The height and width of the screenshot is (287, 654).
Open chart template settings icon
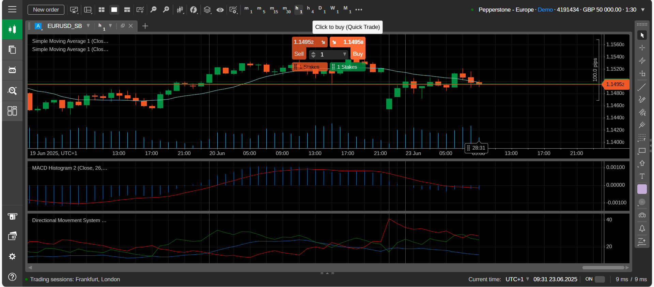tap(233, 10)
